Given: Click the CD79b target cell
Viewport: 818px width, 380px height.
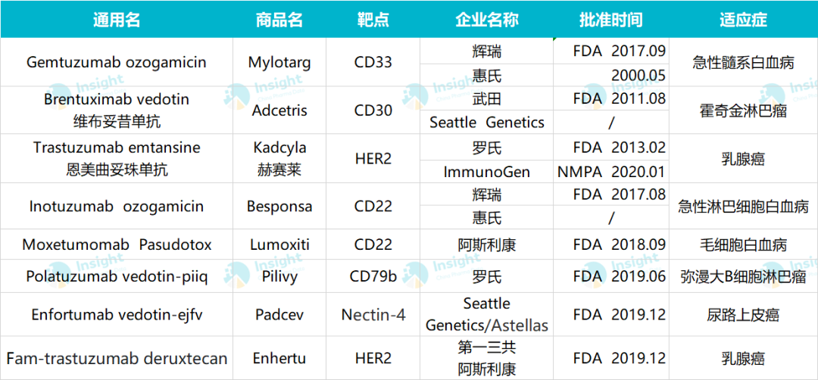Looking at the screenshot, I should [373, 276].
